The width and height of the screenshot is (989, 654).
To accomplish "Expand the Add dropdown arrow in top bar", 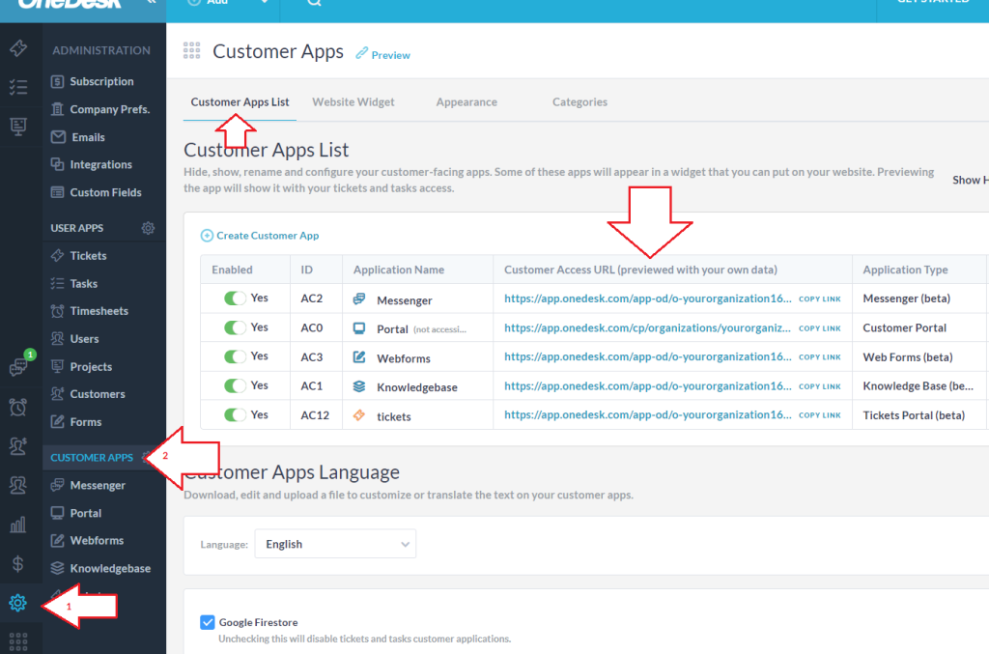I will click(x=264, y=3).
